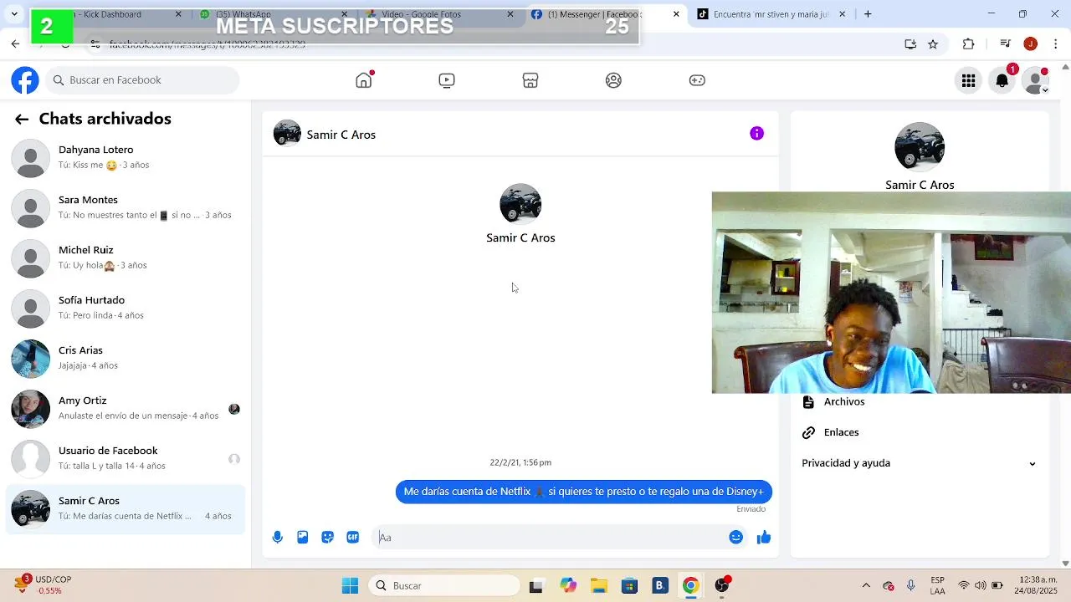Open Enlaces in the info panel
1071x602 pixels.
pos(919,432)
